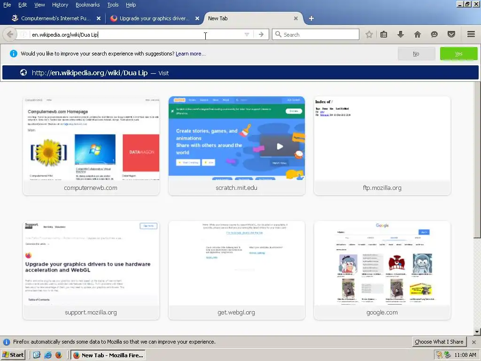Image resolution: width=481 pixels, height=361 pixels.
Task: Click Show Desktop quick launch icon
Action: point(37,355)
